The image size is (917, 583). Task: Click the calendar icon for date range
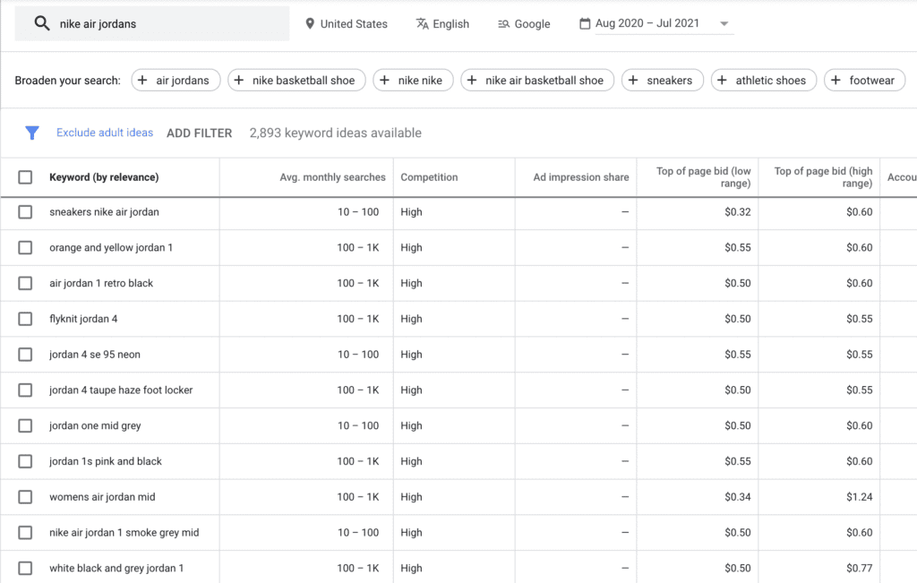[x=584, y=23]
